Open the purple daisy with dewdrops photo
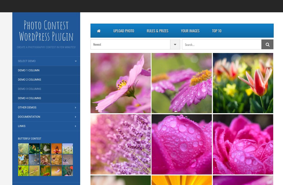Screen dimensions: 283x185 click(x=181, y=83)
